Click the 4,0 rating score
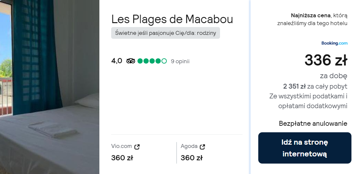 click(117, 61)
